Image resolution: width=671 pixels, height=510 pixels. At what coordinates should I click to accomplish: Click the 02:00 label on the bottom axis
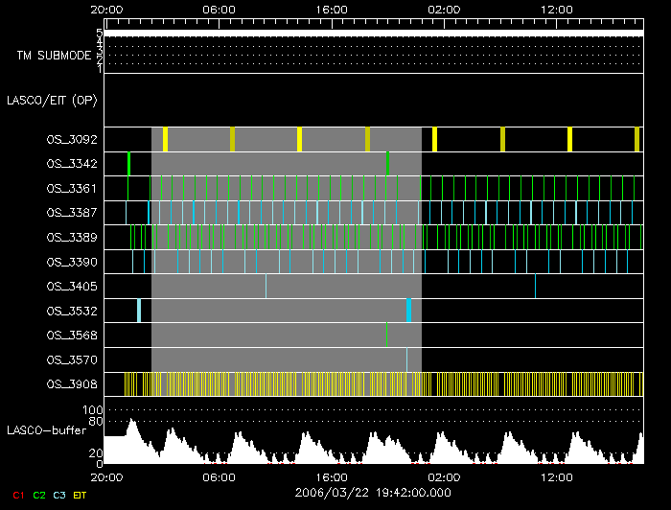pos(444,475)
